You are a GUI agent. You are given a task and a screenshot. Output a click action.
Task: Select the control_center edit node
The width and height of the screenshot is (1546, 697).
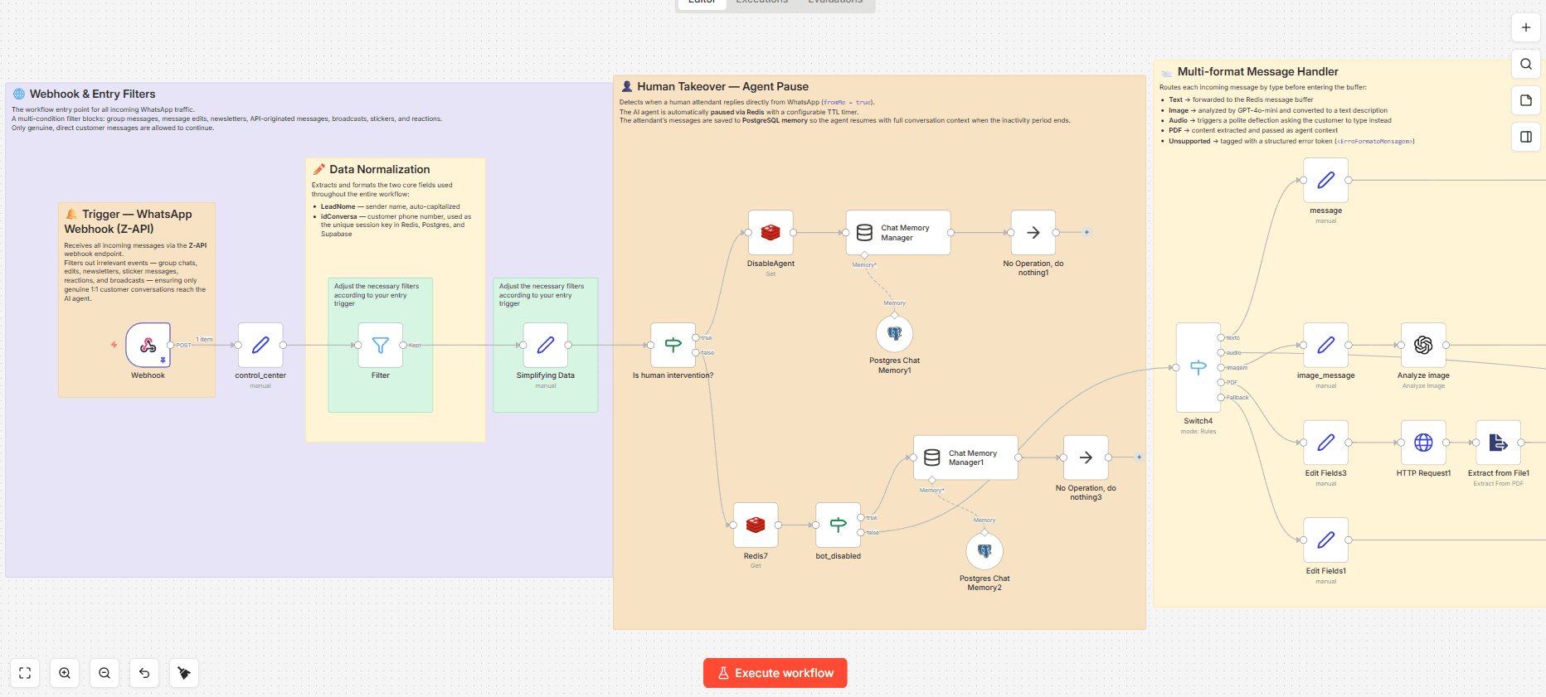(x=260, y=345)
